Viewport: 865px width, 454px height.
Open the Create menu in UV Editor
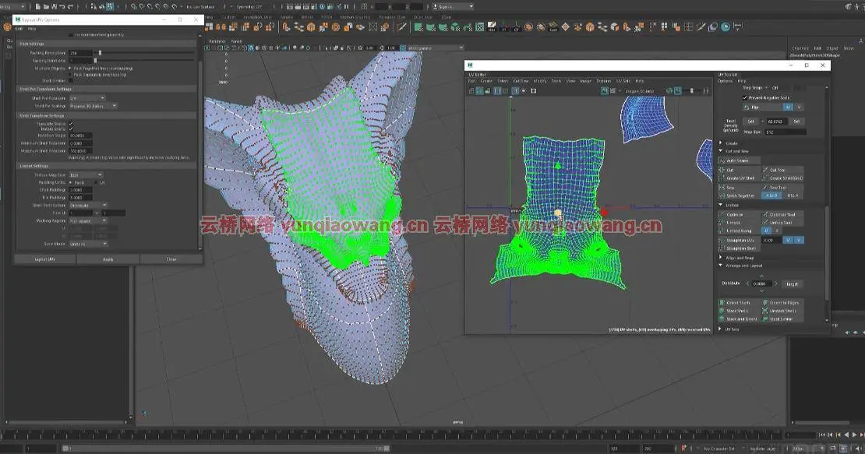point(486,81)
